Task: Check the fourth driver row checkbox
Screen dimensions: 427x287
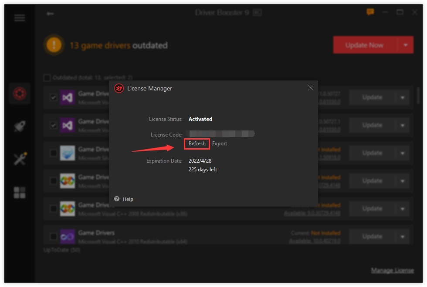Action: click(x=53, y=181)
